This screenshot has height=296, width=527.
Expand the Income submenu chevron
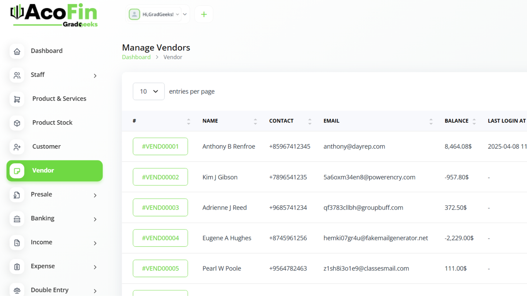point(95,243)
